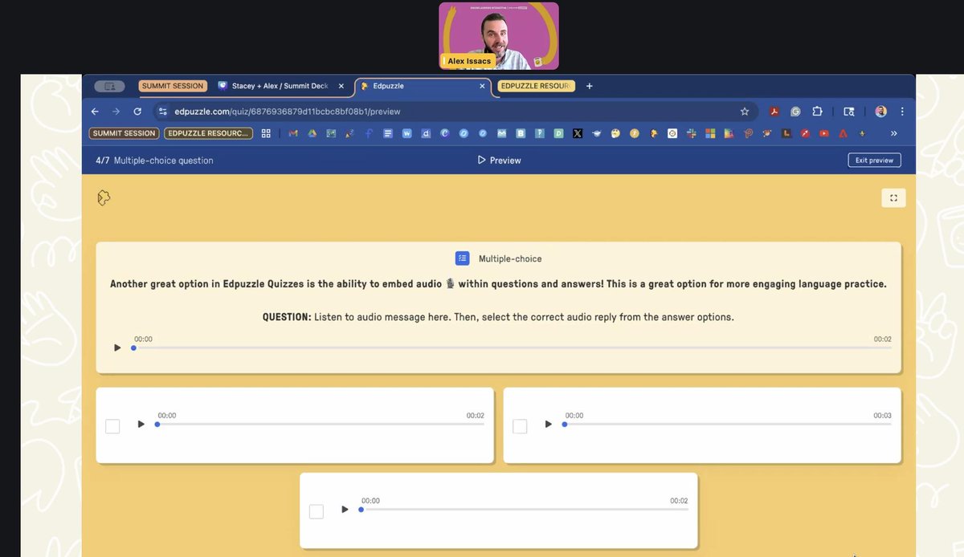The height and width of the screenshot is (557, 964).
Task: Open Chrome's three-dot menu
Action: [902, 112]
